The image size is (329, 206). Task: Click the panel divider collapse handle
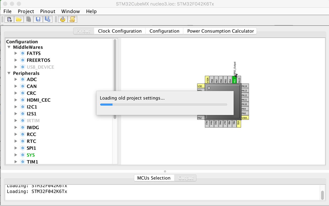[x=165, y=172]
